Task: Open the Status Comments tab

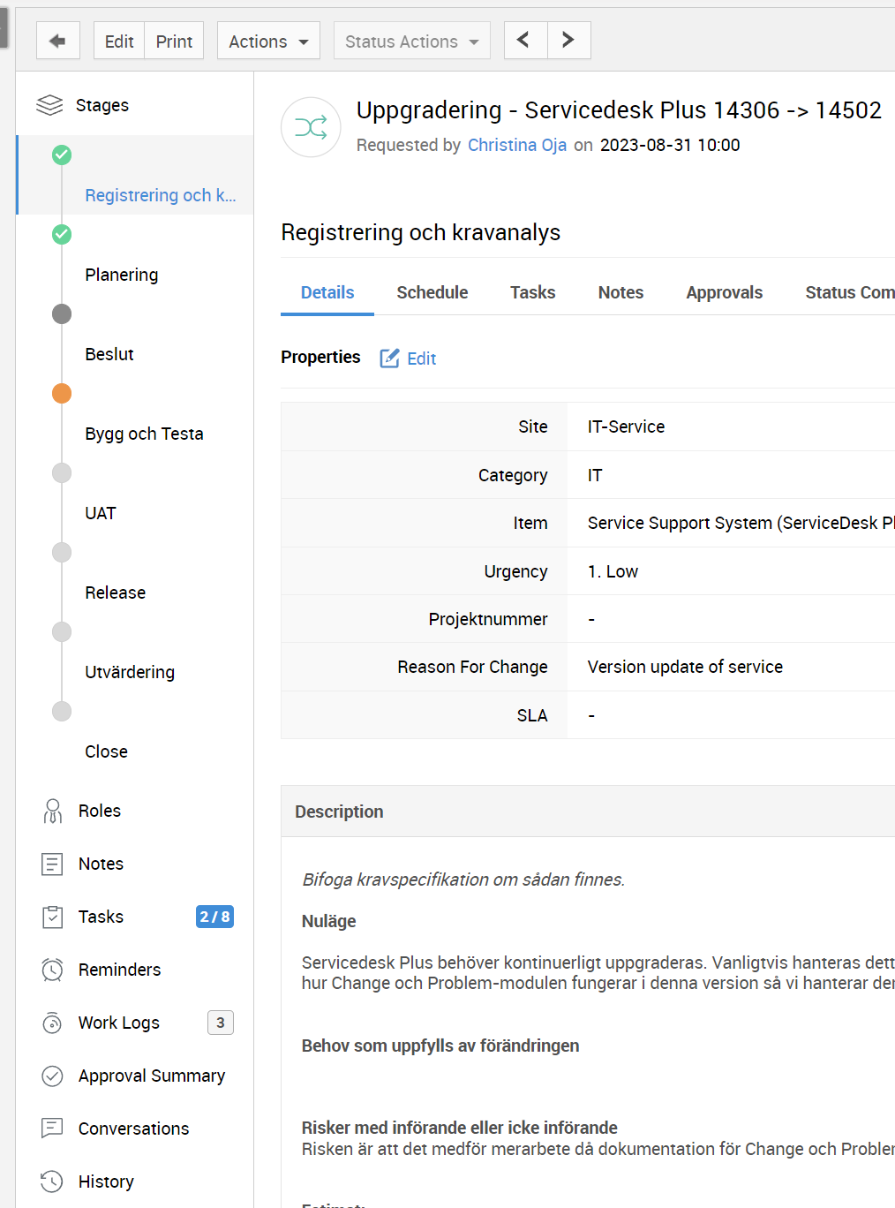Action: point(849,292)
